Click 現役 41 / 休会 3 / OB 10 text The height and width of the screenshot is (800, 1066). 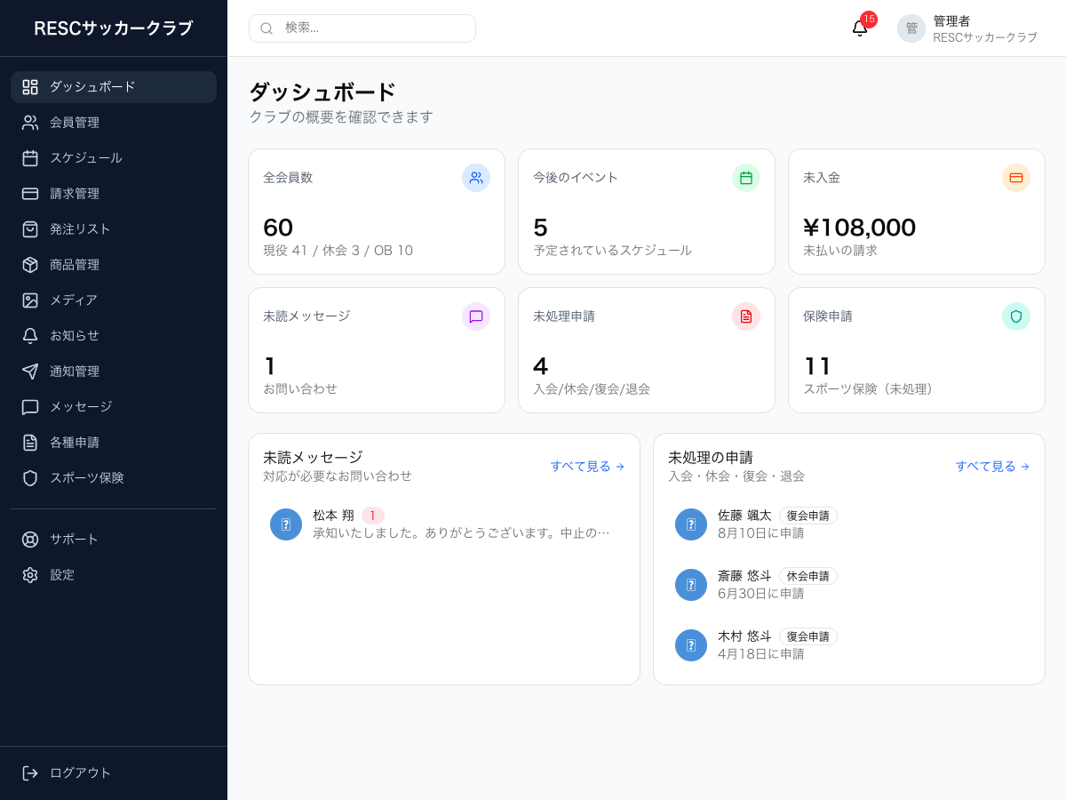pyautogui.click(x=338, y=251)
